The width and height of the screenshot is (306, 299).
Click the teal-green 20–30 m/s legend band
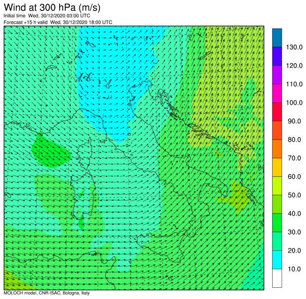pos(277,241)
